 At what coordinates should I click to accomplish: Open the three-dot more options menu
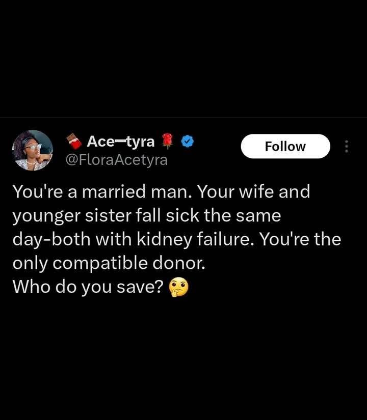(347, 147)
